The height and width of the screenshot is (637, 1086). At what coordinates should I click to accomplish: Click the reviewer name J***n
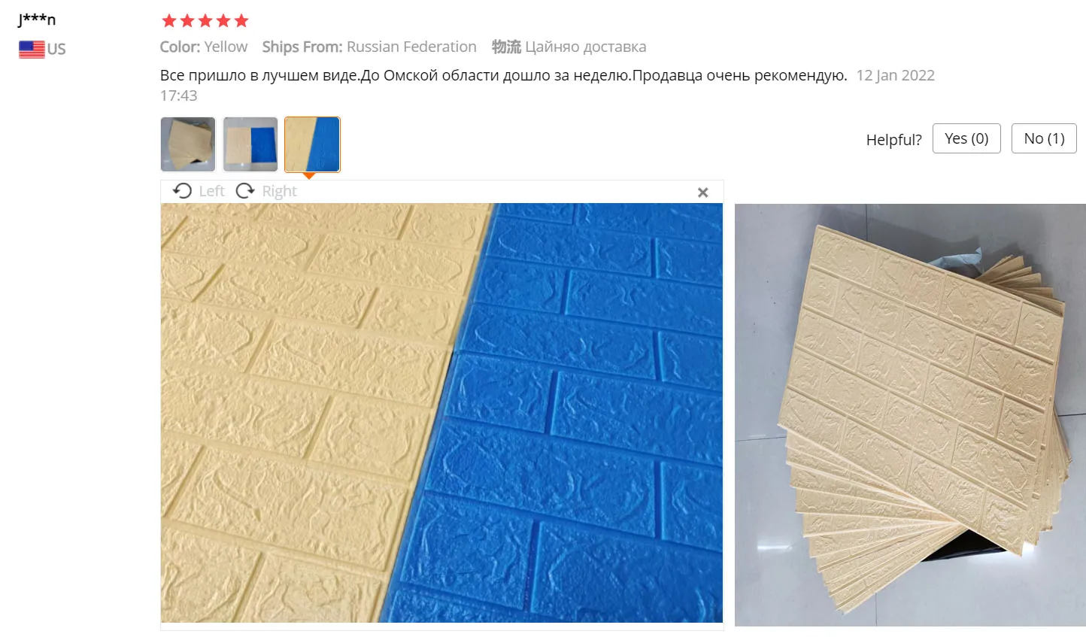tap(37, 19)
